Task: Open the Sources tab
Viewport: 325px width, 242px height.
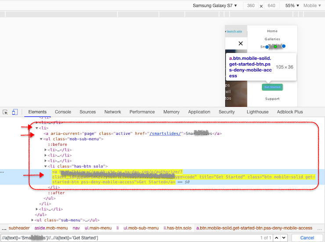Action: tap(88, 112)
